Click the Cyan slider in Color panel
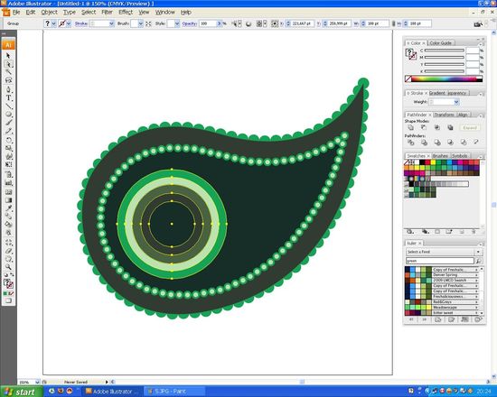497x397 pixels. click(x=444, y=51)
